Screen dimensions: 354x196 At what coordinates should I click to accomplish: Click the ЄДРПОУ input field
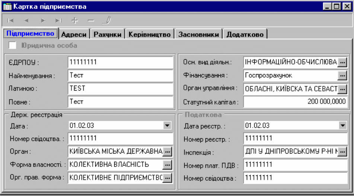pyautogui.click(x=121, y=62)
